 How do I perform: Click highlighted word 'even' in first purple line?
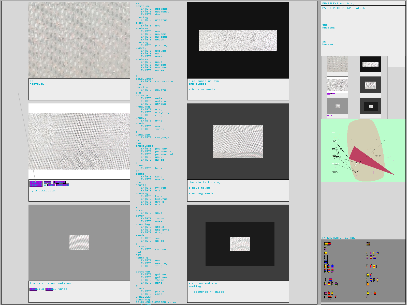point(48,182)
